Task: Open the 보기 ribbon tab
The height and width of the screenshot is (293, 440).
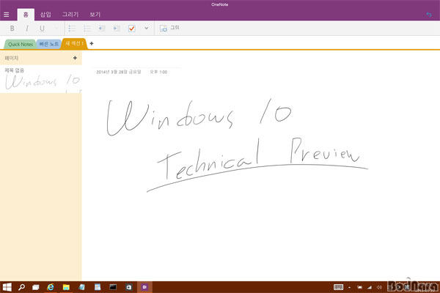Action: point(95,15)
